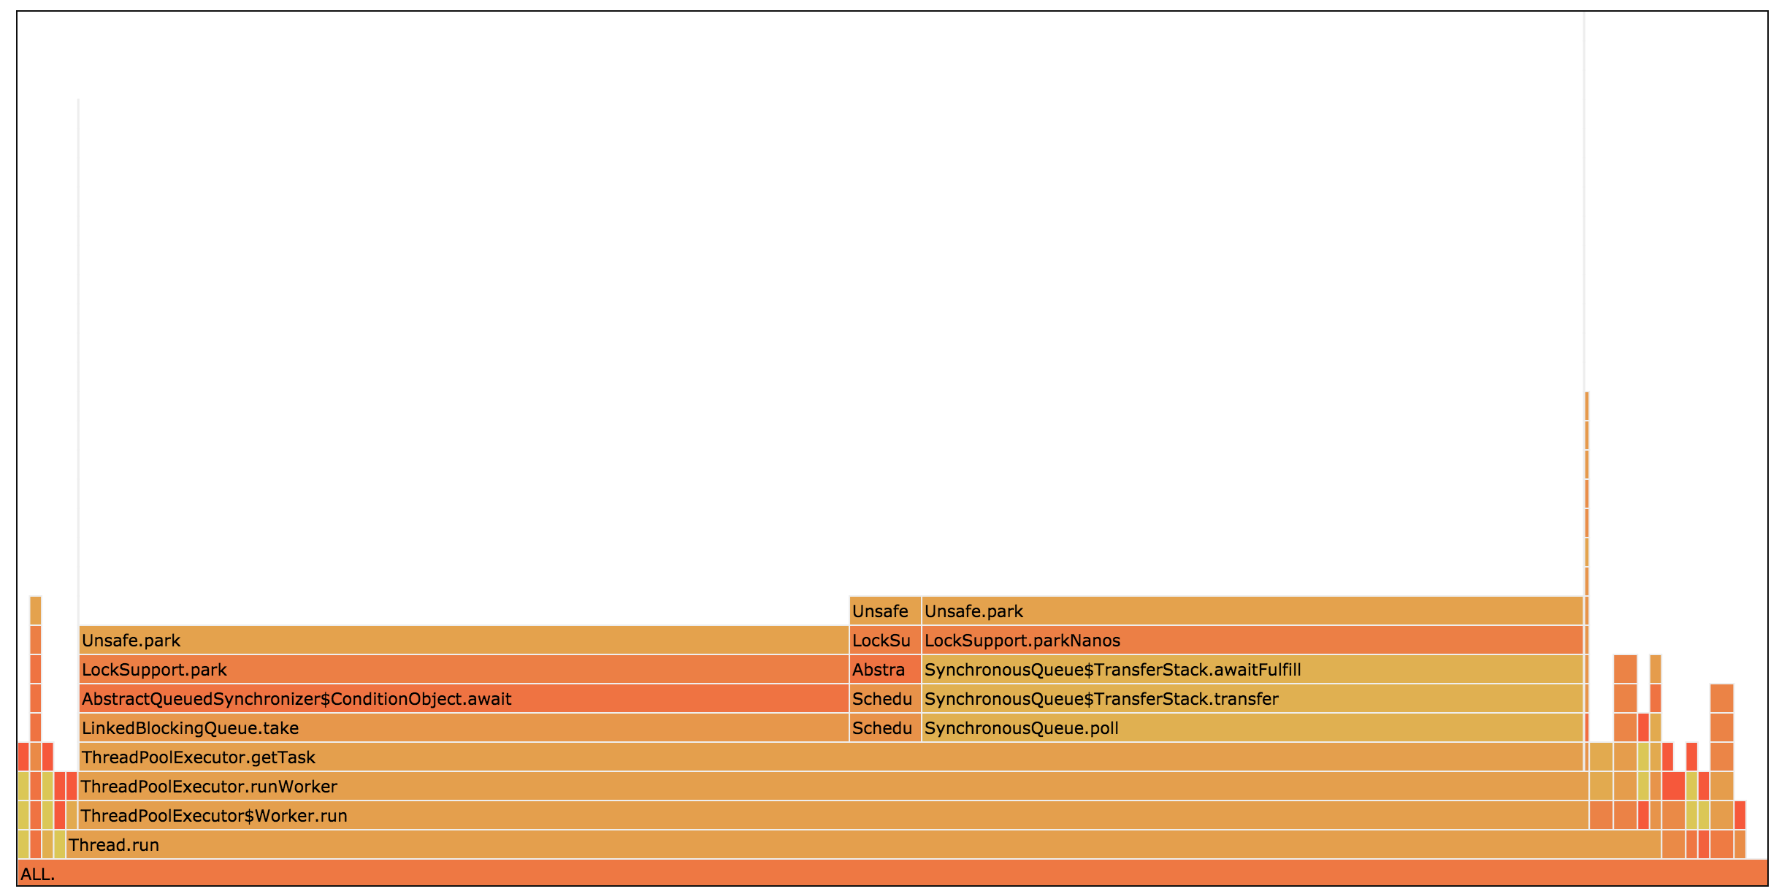Screen dimensions: 1779x894
Task: Click the truncated Abstra frame
Action: (884, 669)
